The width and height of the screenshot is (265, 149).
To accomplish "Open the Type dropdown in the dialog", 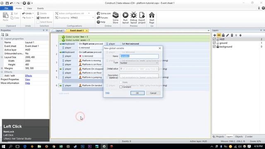I will tap(139, 63).
